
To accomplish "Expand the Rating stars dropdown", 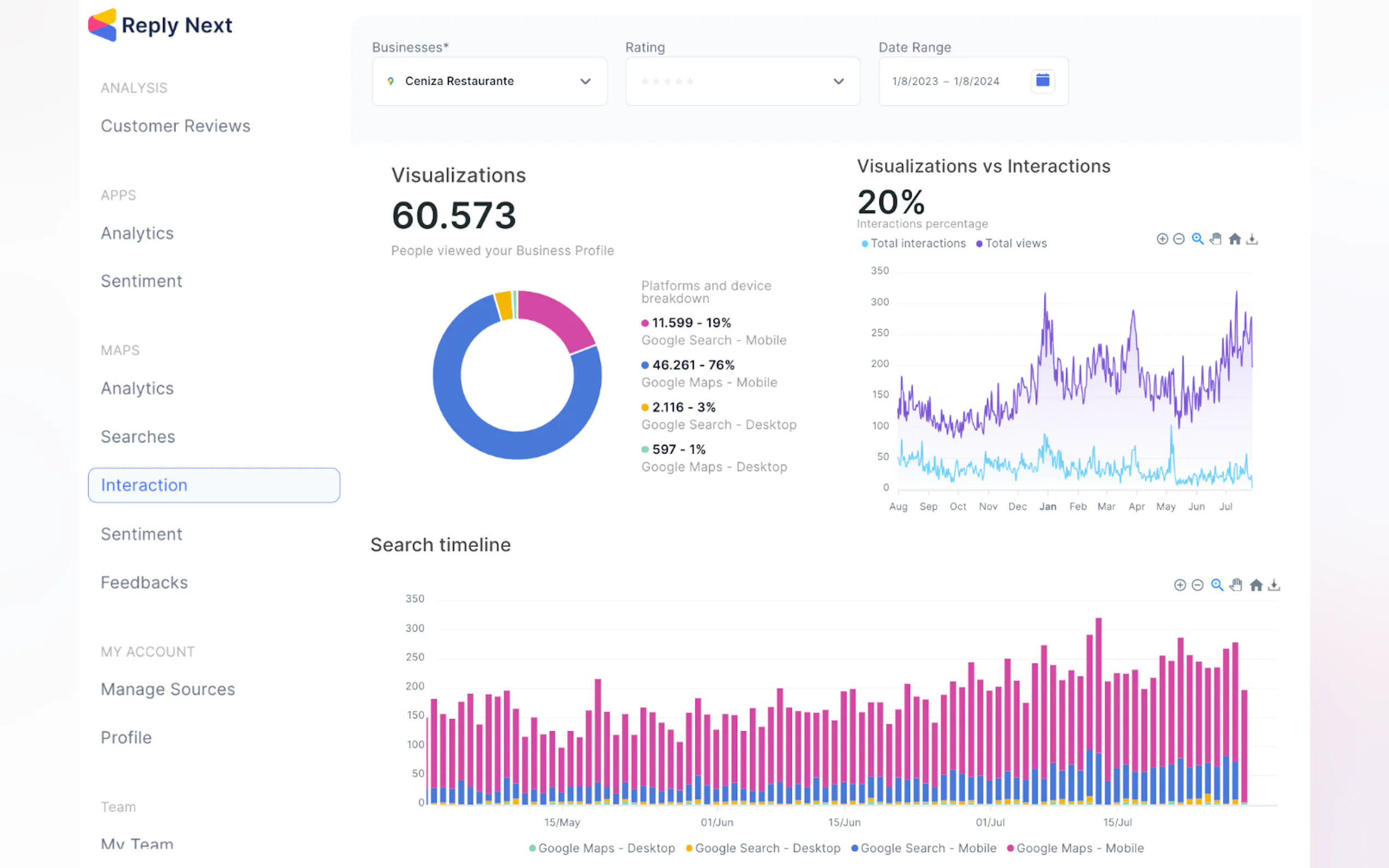I will [x=742, y=81].
